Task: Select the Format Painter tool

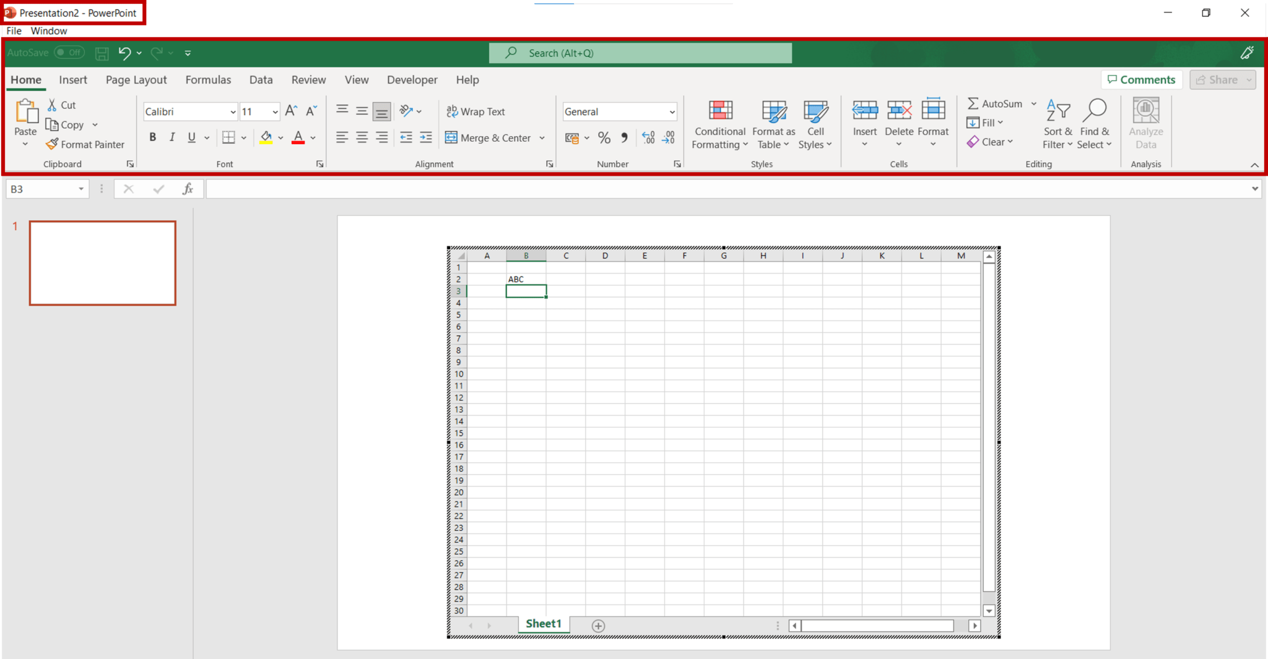Action: (85, 144)
